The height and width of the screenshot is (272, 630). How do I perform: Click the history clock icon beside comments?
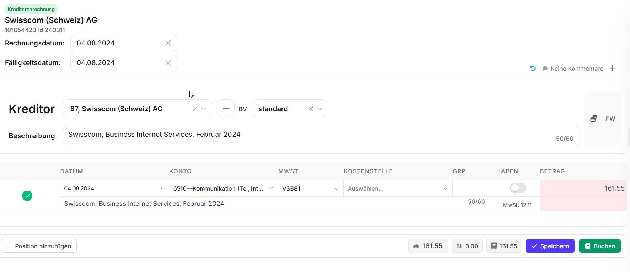[533, 68]
